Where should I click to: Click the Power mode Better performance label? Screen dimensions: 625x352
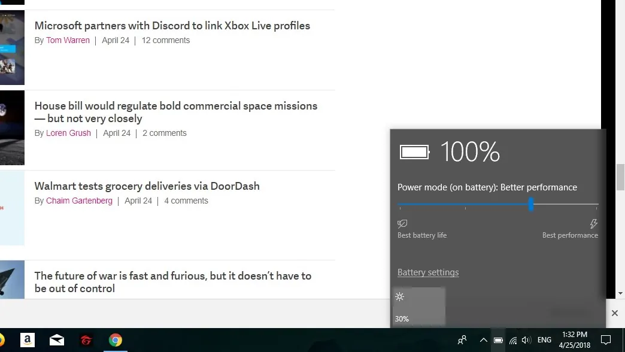(487, 187)
